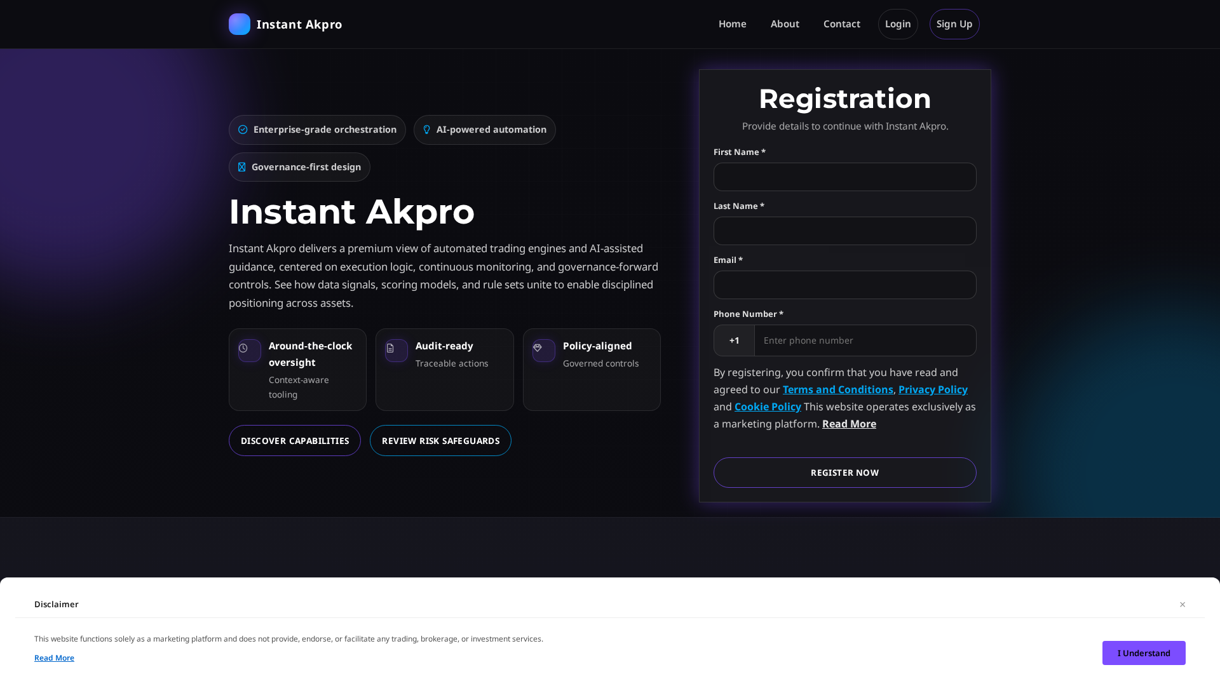
Task: Click the gem icon on Policy-aligned card
Action: pyautogui.click(x=538, y=348)
